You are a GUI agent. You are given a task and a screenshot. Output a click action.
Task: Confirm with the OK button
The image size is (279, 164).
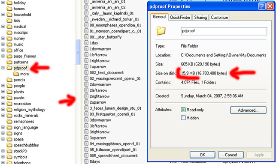coord(202,155)
